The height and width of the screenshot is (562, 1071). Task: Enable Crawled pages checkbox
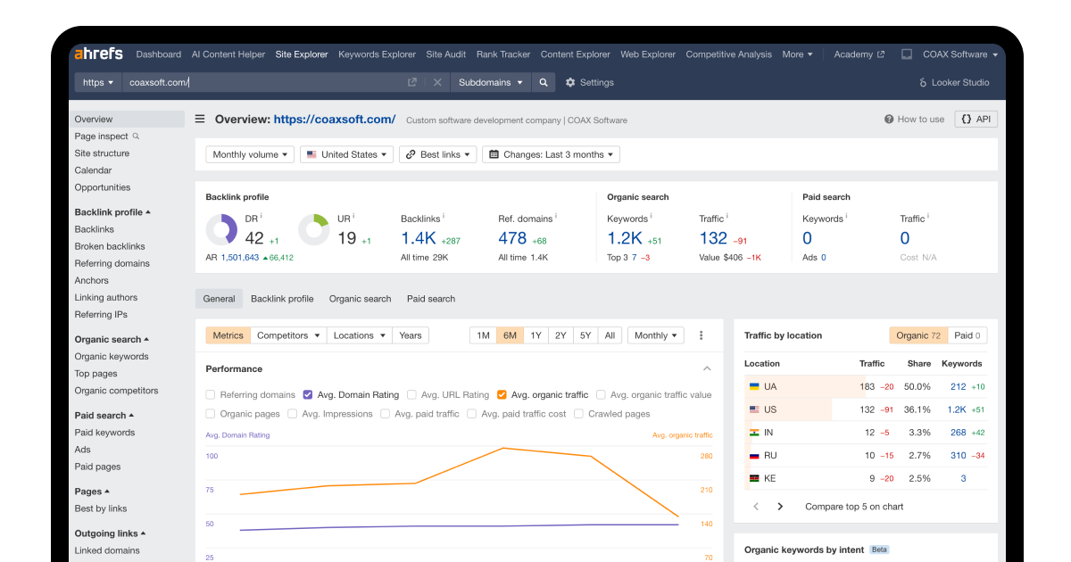tap(578, 414)
